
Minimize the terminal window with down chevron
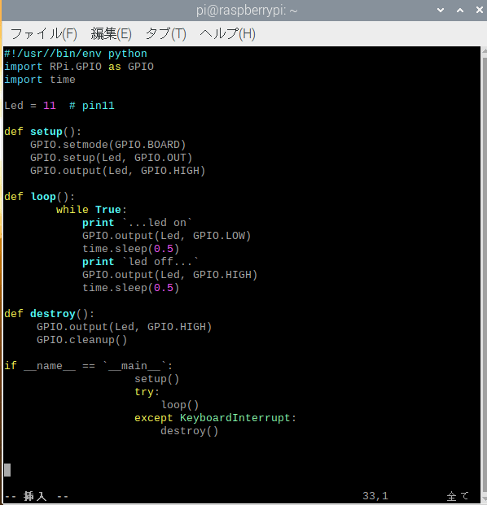tap(441, 11)
